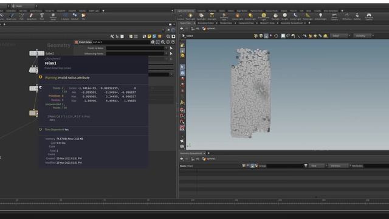Click the 'Invalid radius attribute' warning text
The width and height of the screenshot is (389, 219).
tap(74, 78)
